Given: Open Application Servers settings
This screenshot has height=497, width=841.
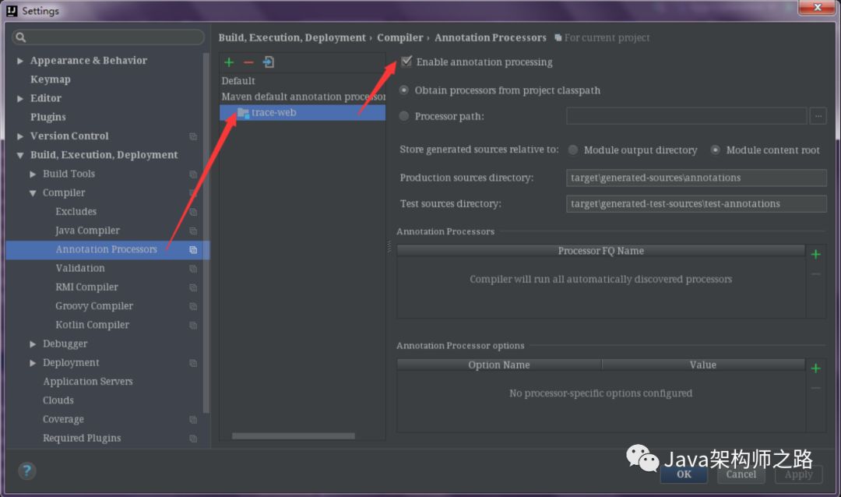Looking at the screenshot, I should 87,382.
